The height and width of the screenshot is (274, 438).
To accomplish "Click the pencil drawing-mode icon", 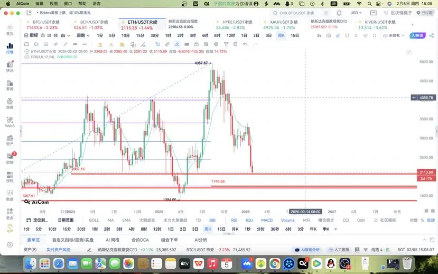I will (x=338, y=35).
